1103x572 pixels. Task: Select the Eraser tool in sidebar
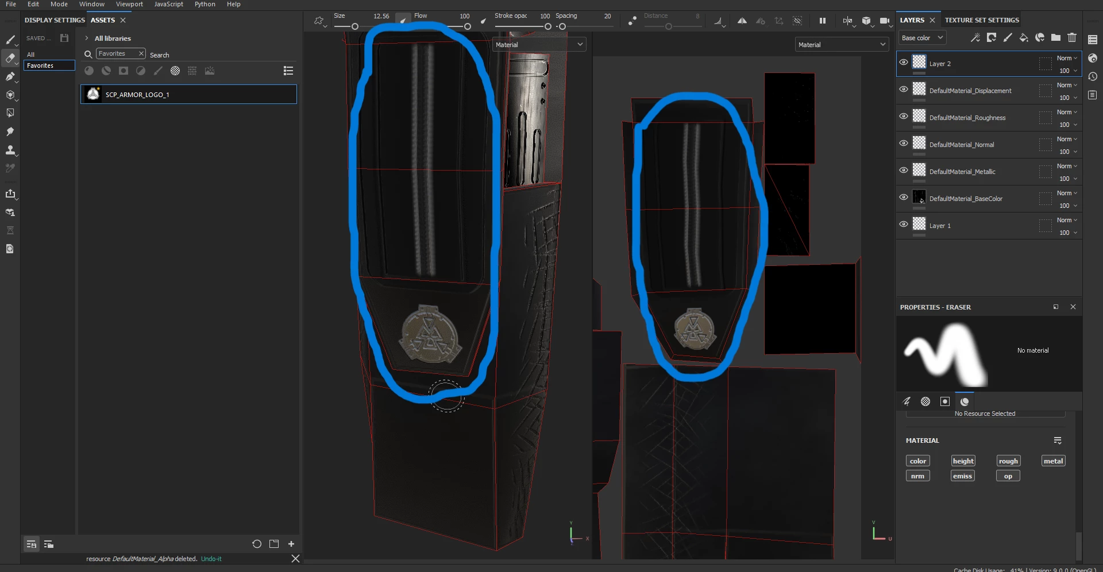pyautogui.click(x=10, y=58)
